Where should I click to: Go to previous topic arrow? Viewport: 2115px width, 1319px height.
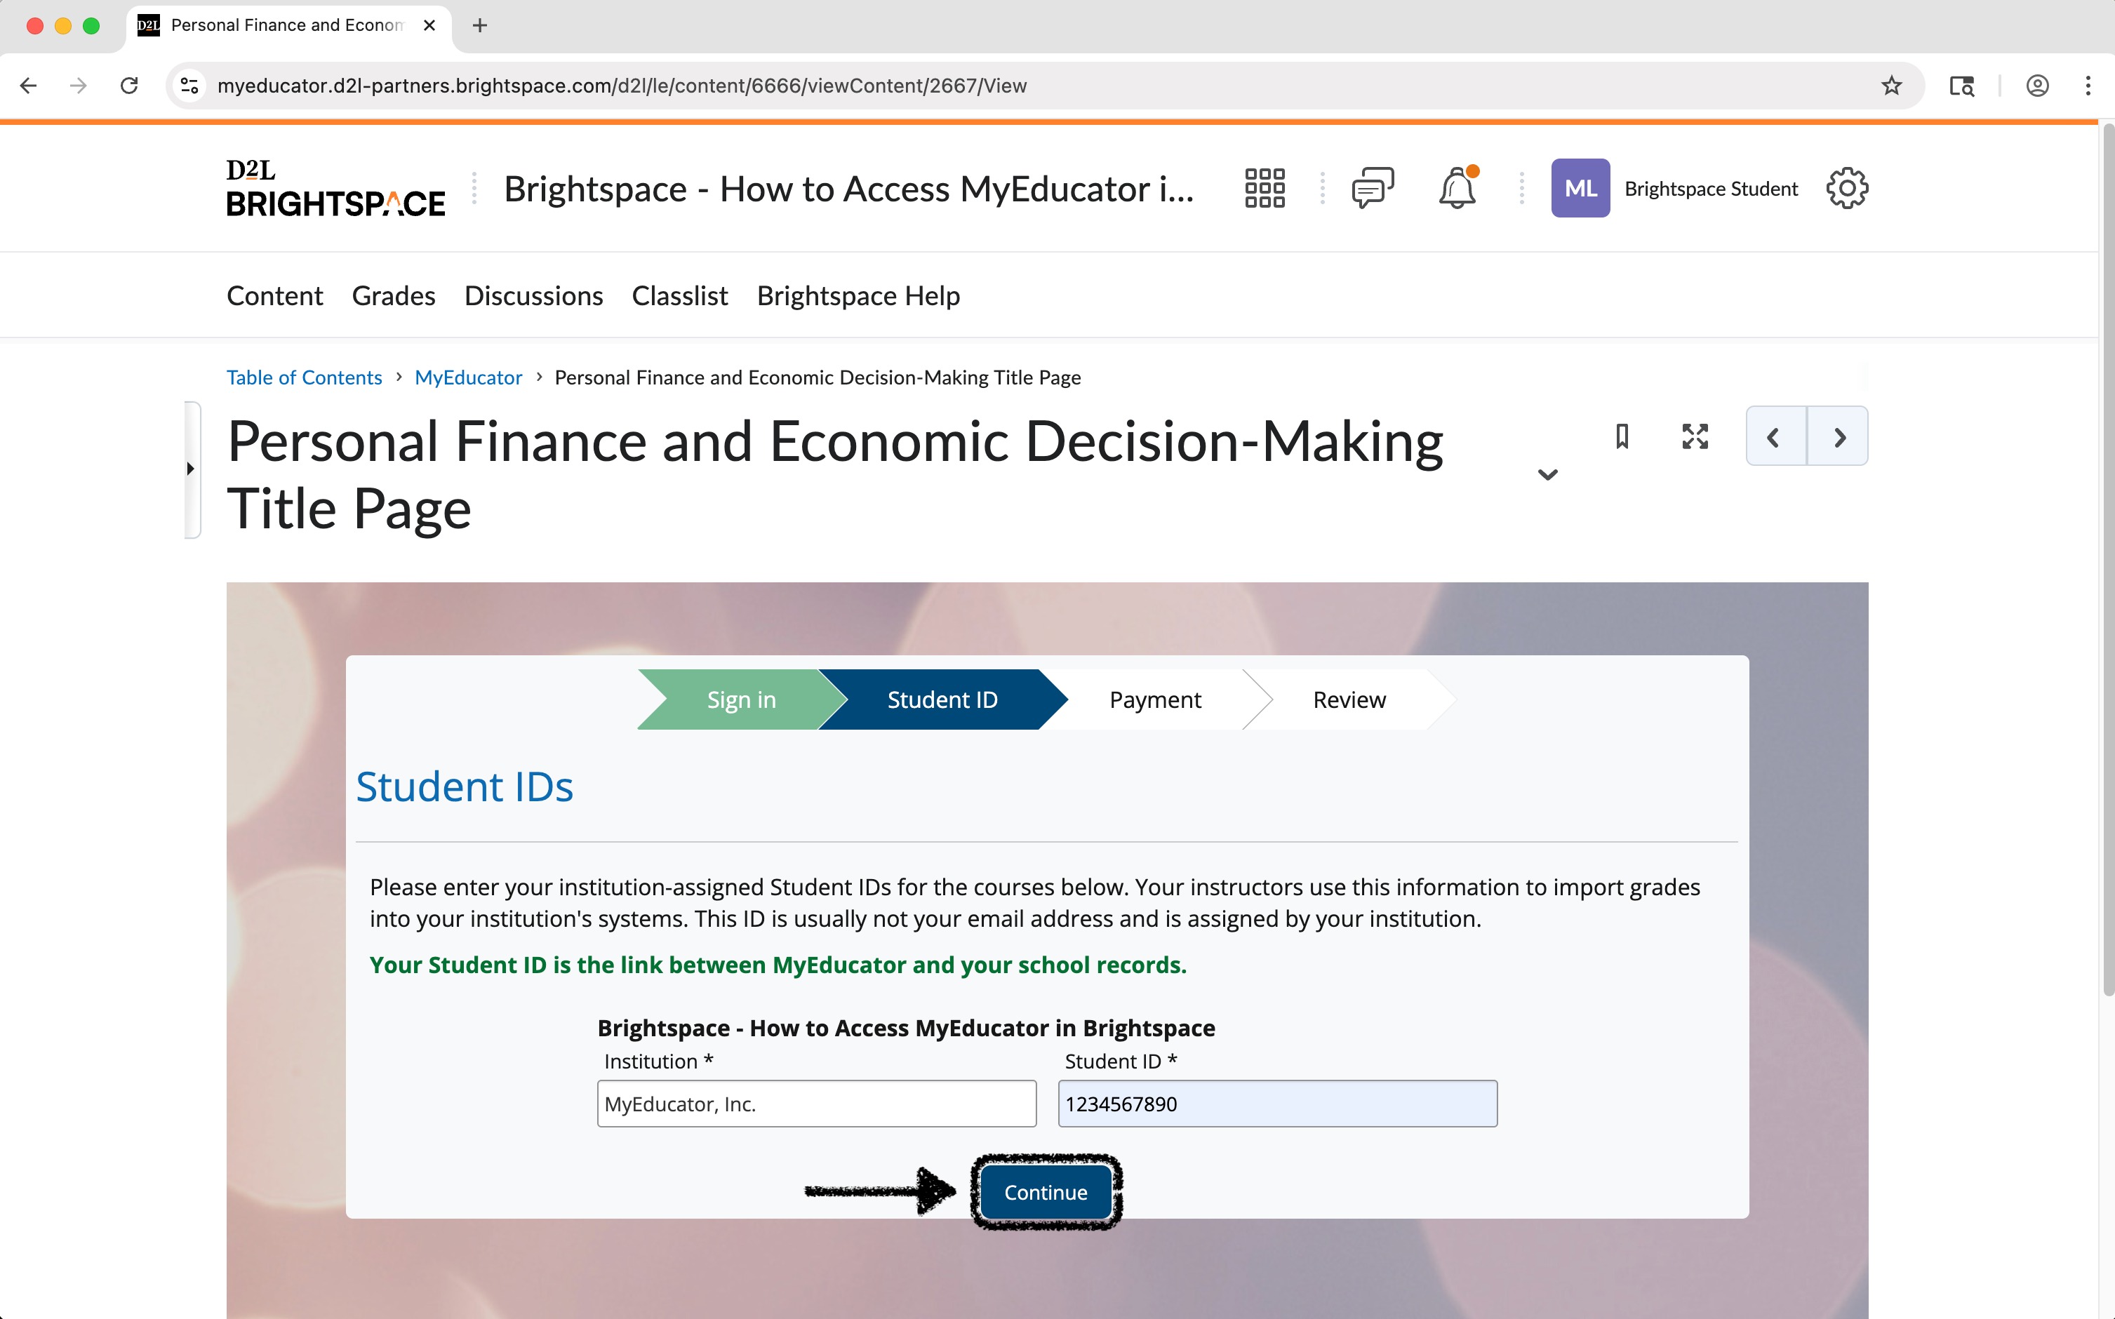tap(1775, 436)
